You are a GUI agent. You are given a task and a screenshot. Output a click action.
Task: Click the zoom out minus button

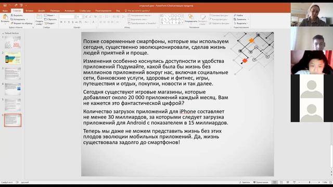click(299, 182)
